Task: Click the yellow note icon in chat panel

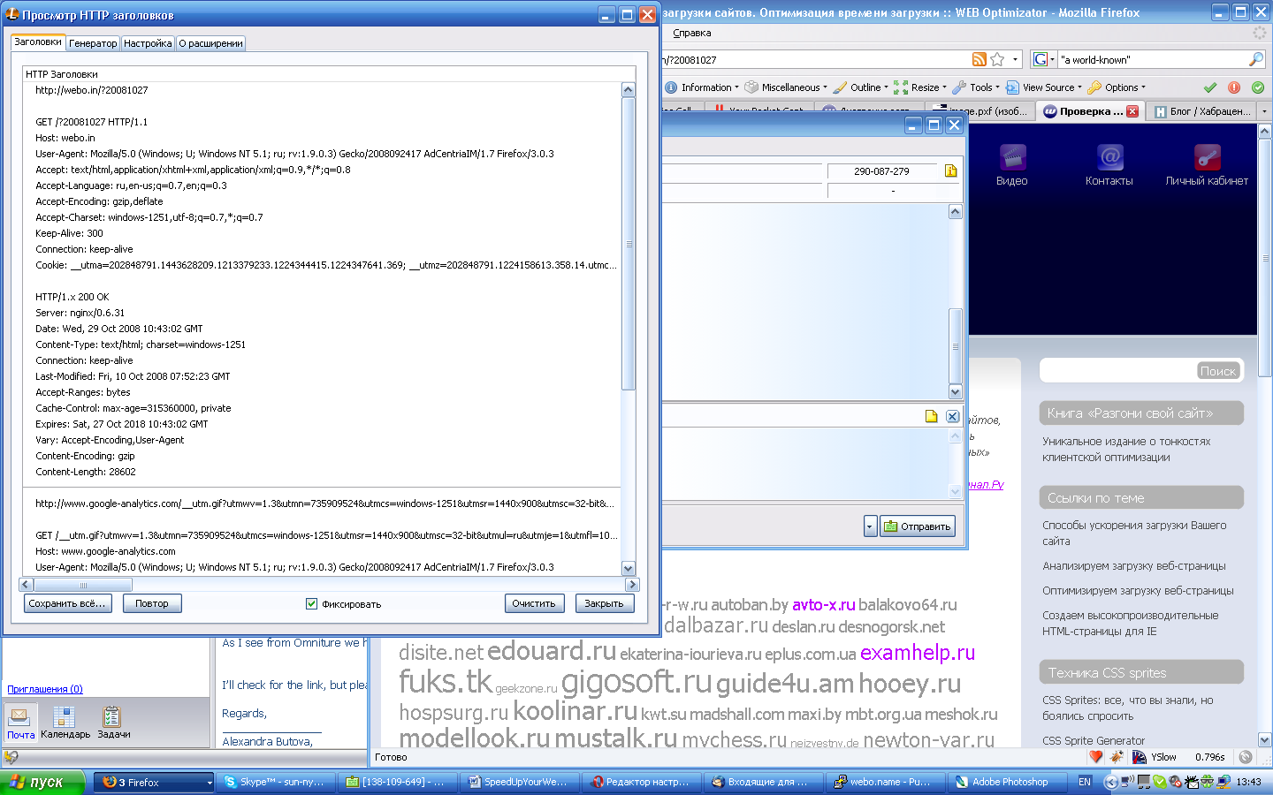Action: (931, 416)
